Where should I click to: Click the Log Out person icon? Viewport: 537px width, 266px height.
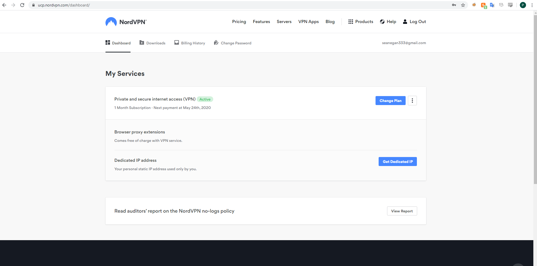point(405,22)
